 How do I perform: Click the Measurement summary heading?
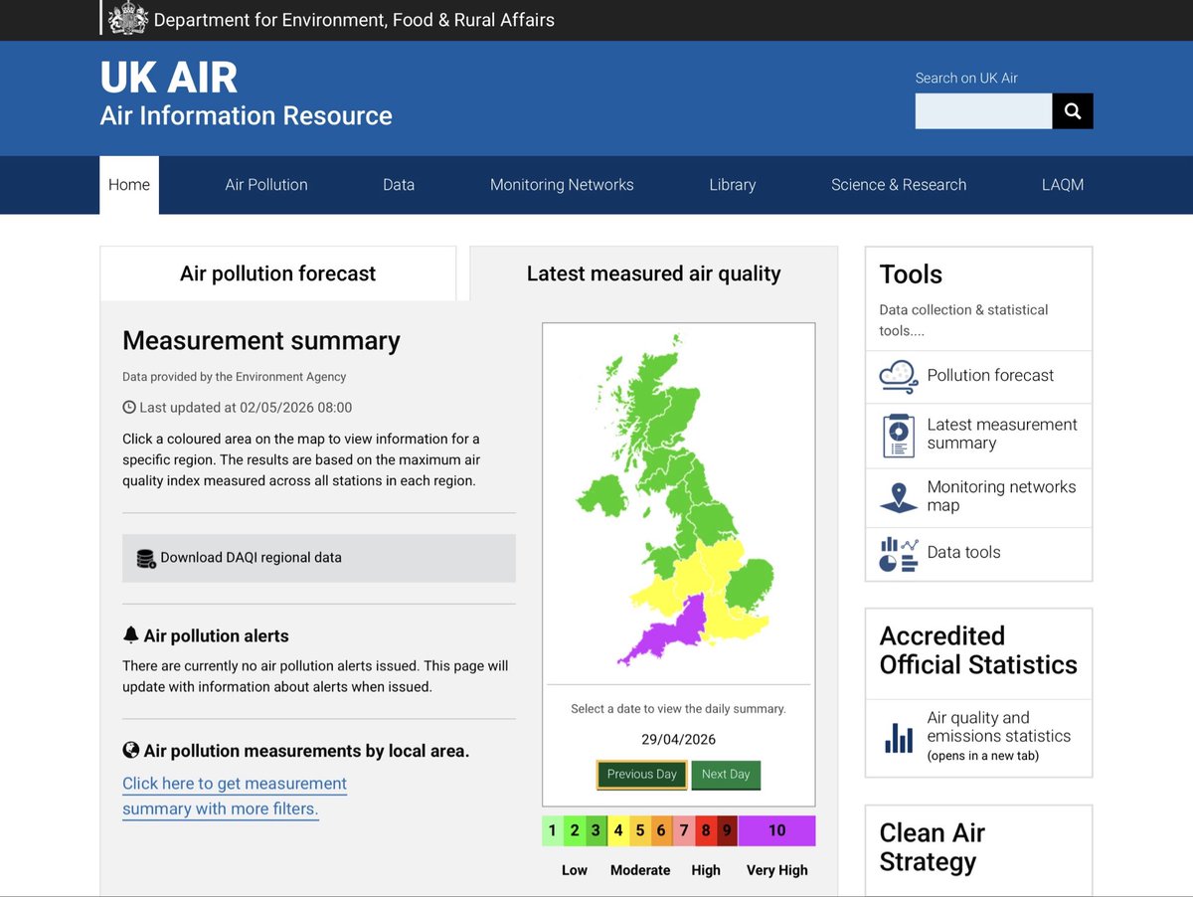coord(261,341)
